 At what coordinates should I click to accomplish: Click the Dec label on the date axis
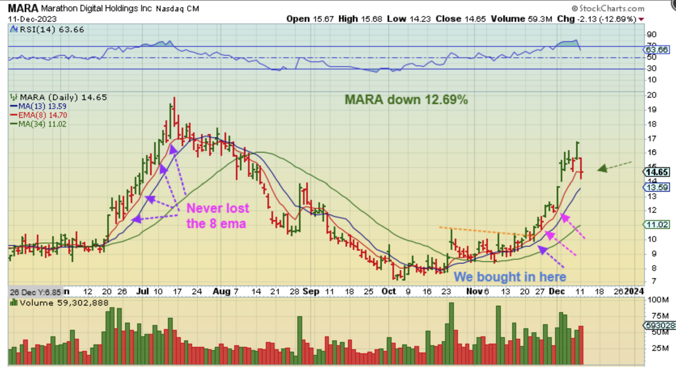pos(557,292)
